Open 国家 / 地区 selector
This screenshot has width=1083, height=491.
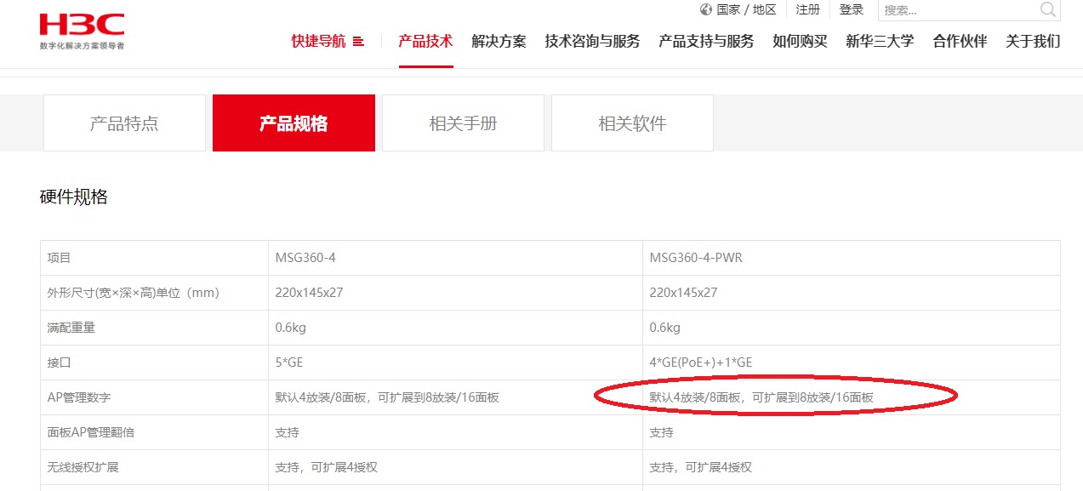(746, 9)
